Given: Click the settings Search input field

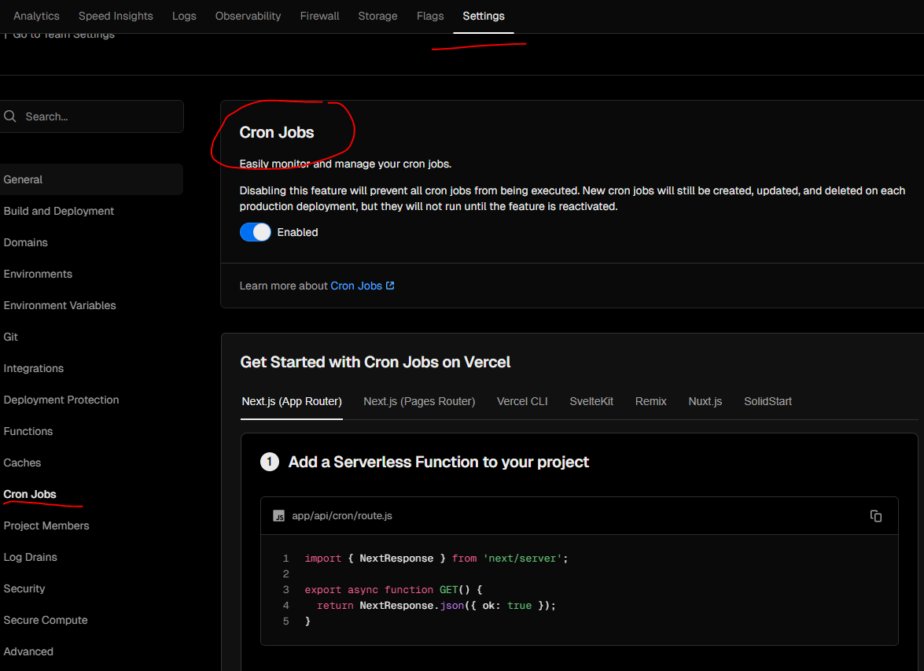Looking at the screenshot, I should tap(98, 116).
